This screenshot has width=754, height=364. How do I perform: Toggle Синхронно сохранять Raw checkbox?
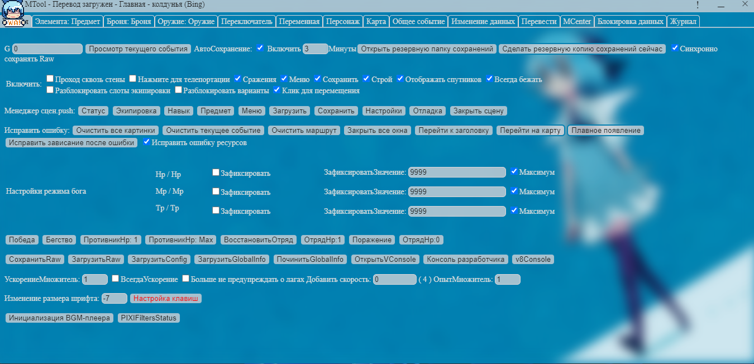[x=675, y=48]
